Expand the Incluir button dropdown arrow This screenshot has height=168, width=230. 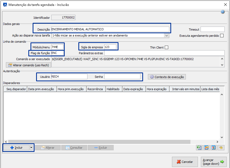point(31,148)
